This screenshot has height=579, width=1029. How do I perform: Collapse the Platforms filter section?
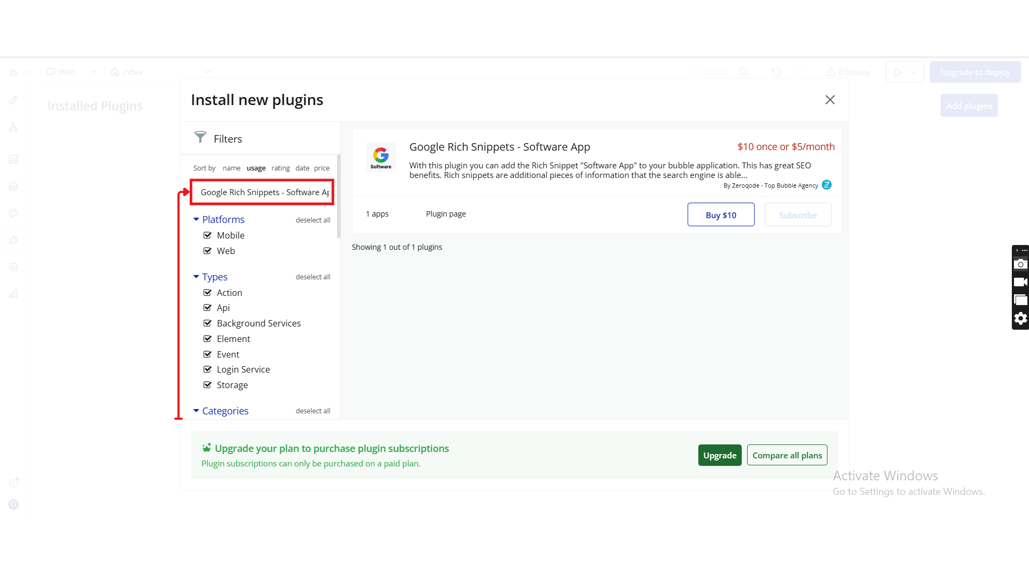tap(196, 219)
